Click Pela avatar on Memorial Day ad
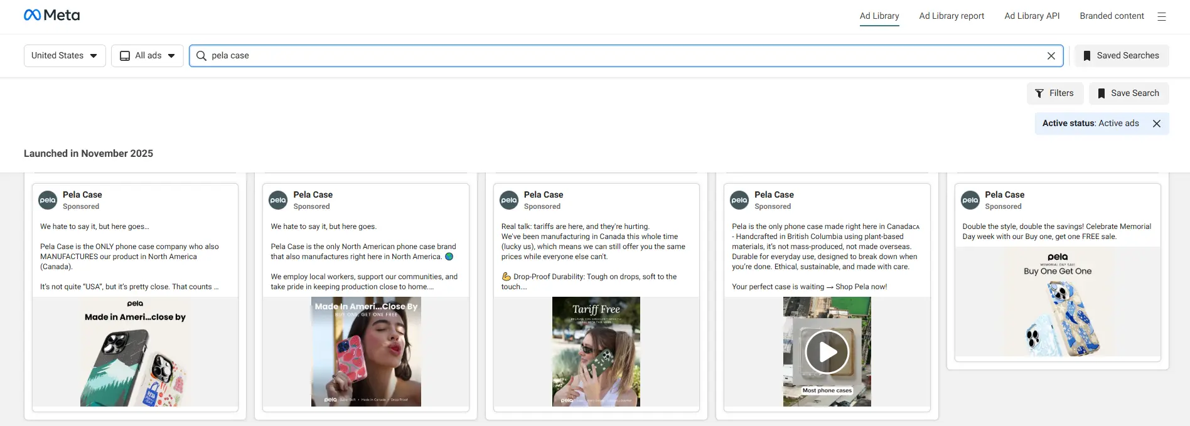Viewport: 1190px width, 426px height. pos(970,200)
